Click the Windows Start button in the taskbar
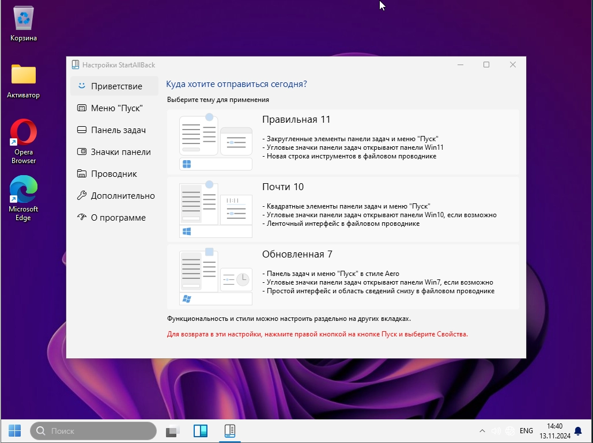 pos(14,430)
